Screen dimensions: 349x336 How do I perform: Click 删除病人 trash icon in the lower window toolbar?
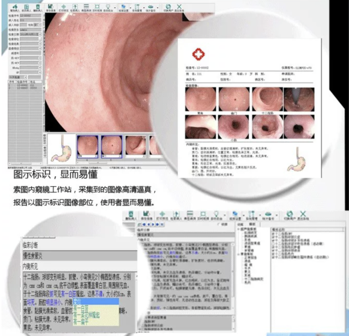pyautogui.click(x=131, y=216)
